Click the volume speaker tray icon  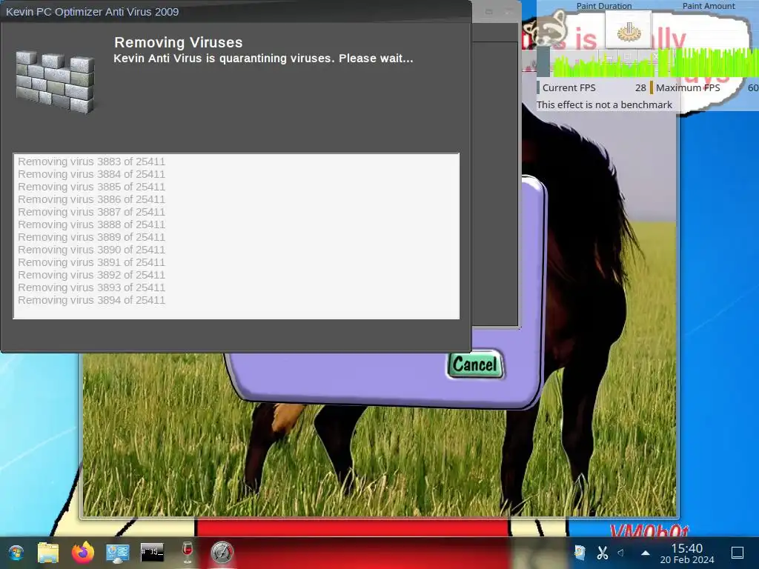click(x=621, y=553)
